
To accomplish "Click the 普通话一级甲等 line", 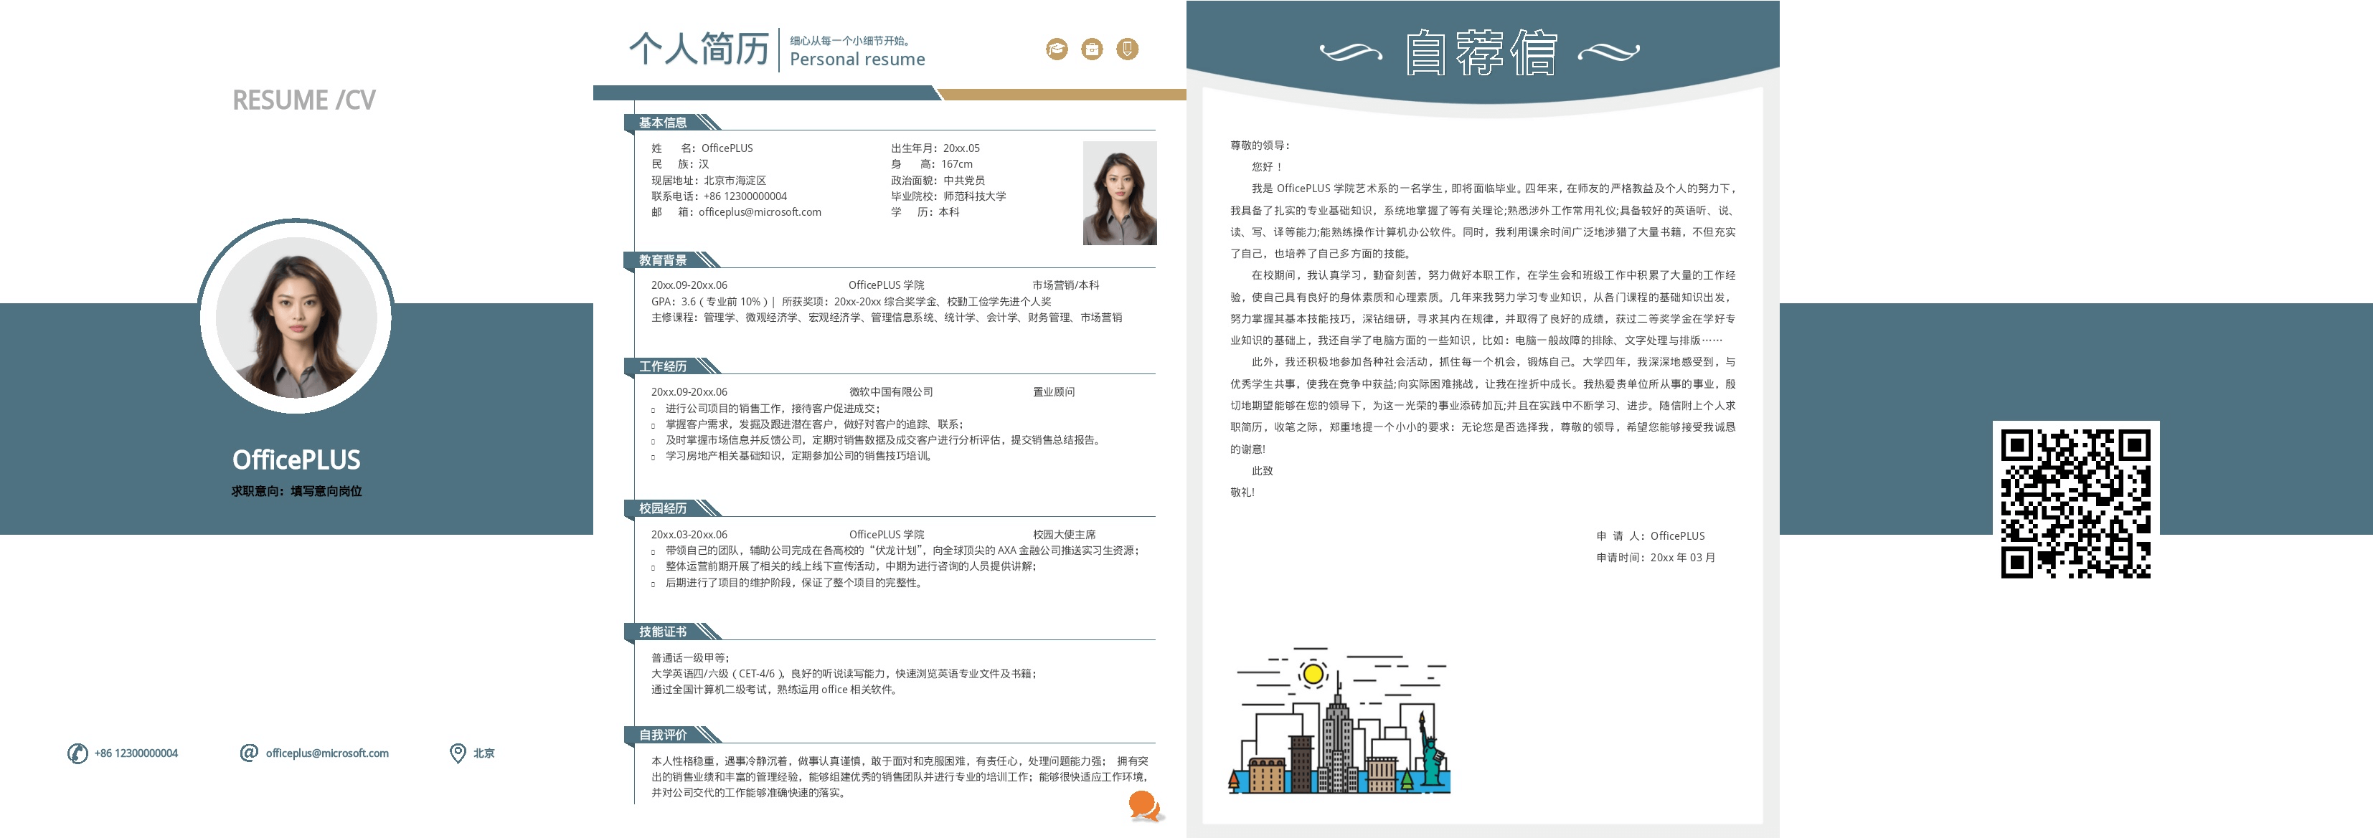I will point(690,657).
